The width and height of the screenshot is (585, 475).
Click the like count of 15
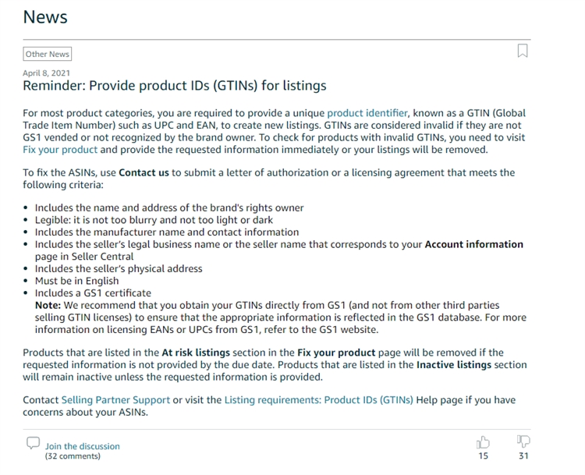(484, 456)
